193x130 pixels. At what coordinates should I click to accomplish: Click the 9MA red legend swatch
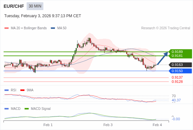(x=22, y=90)
